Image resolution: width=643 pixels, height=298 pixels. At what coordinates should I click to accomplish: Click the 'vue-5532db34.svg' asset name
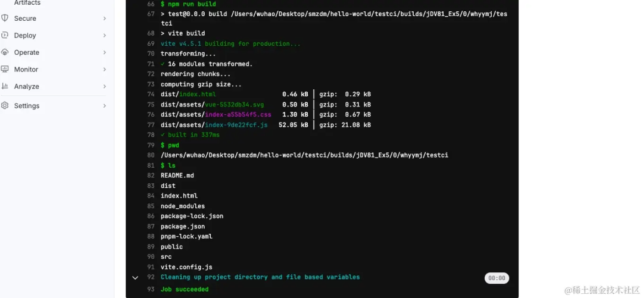click(235, 105)
